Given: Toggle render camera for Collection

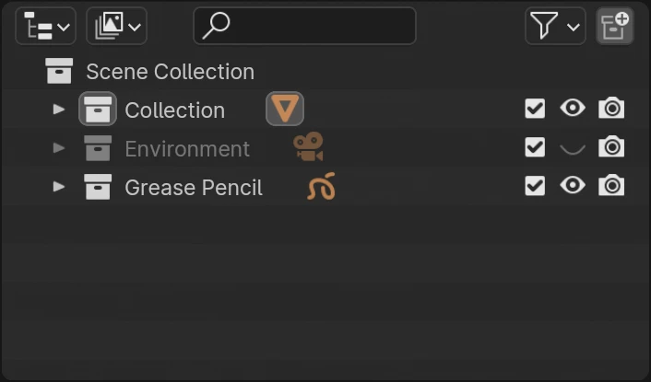Looking at the screenshot, I should coord(610,109).
